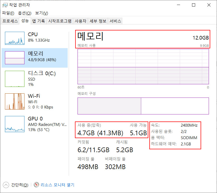
Task: Click the AMD Radeon(TM) GPU name text
Action: click(x=47, y=125)
